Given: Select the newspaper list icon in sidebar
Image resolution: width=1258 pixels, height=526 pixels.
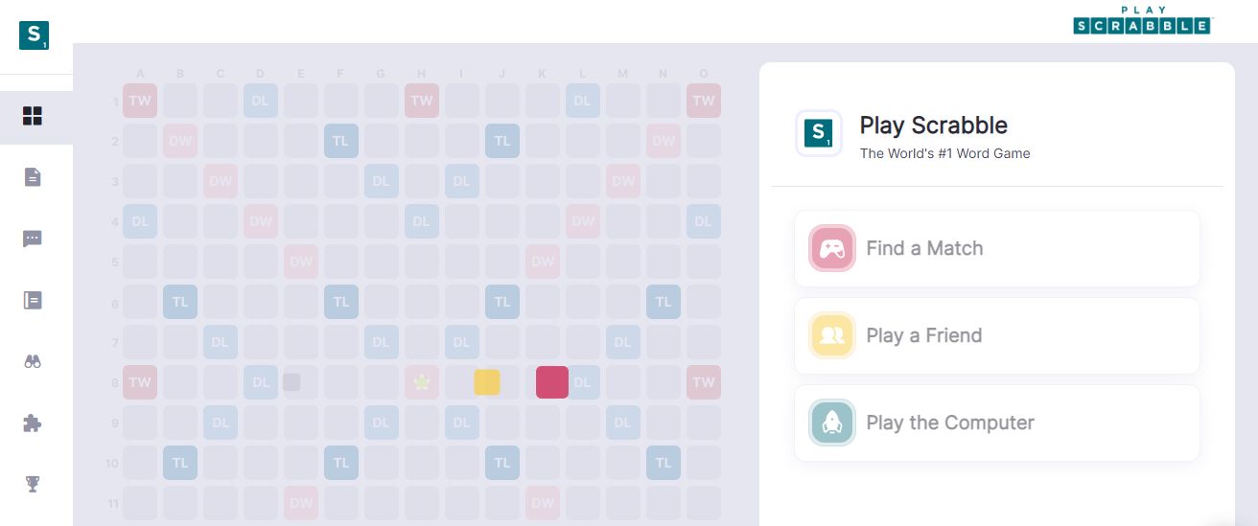Looking at the screenshot, I should [33, 300].
